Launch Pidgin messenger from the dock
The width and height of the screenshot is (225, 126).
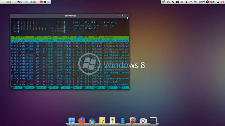pos(92,120)
